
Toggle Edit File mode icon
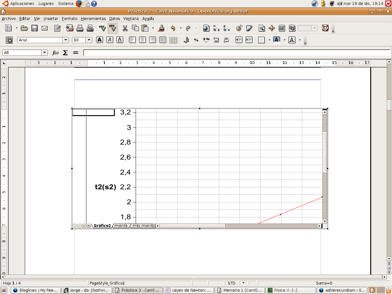pyautogui.click(x=57, y=28)
